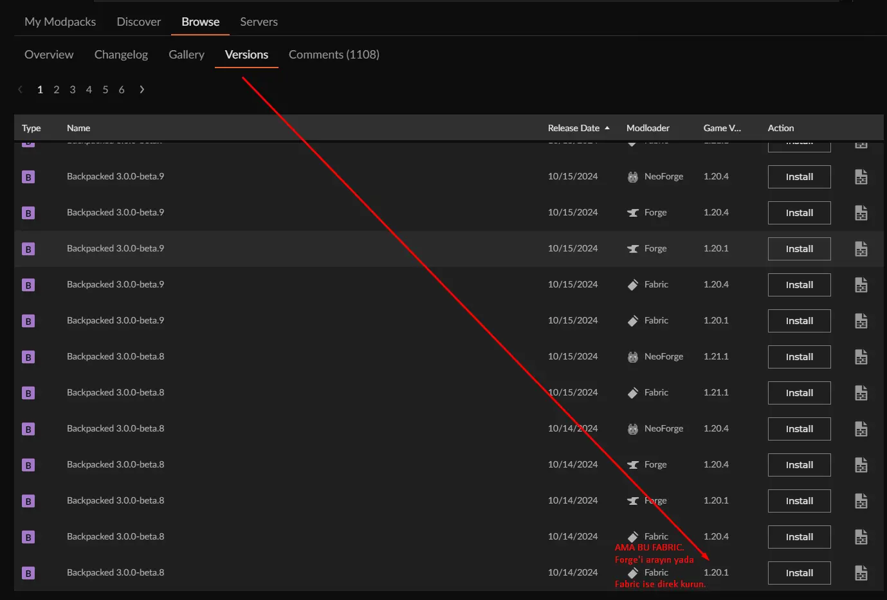Viewport: 887px width, 600px height.
Task: Jump to page 3
Action: 73,89
